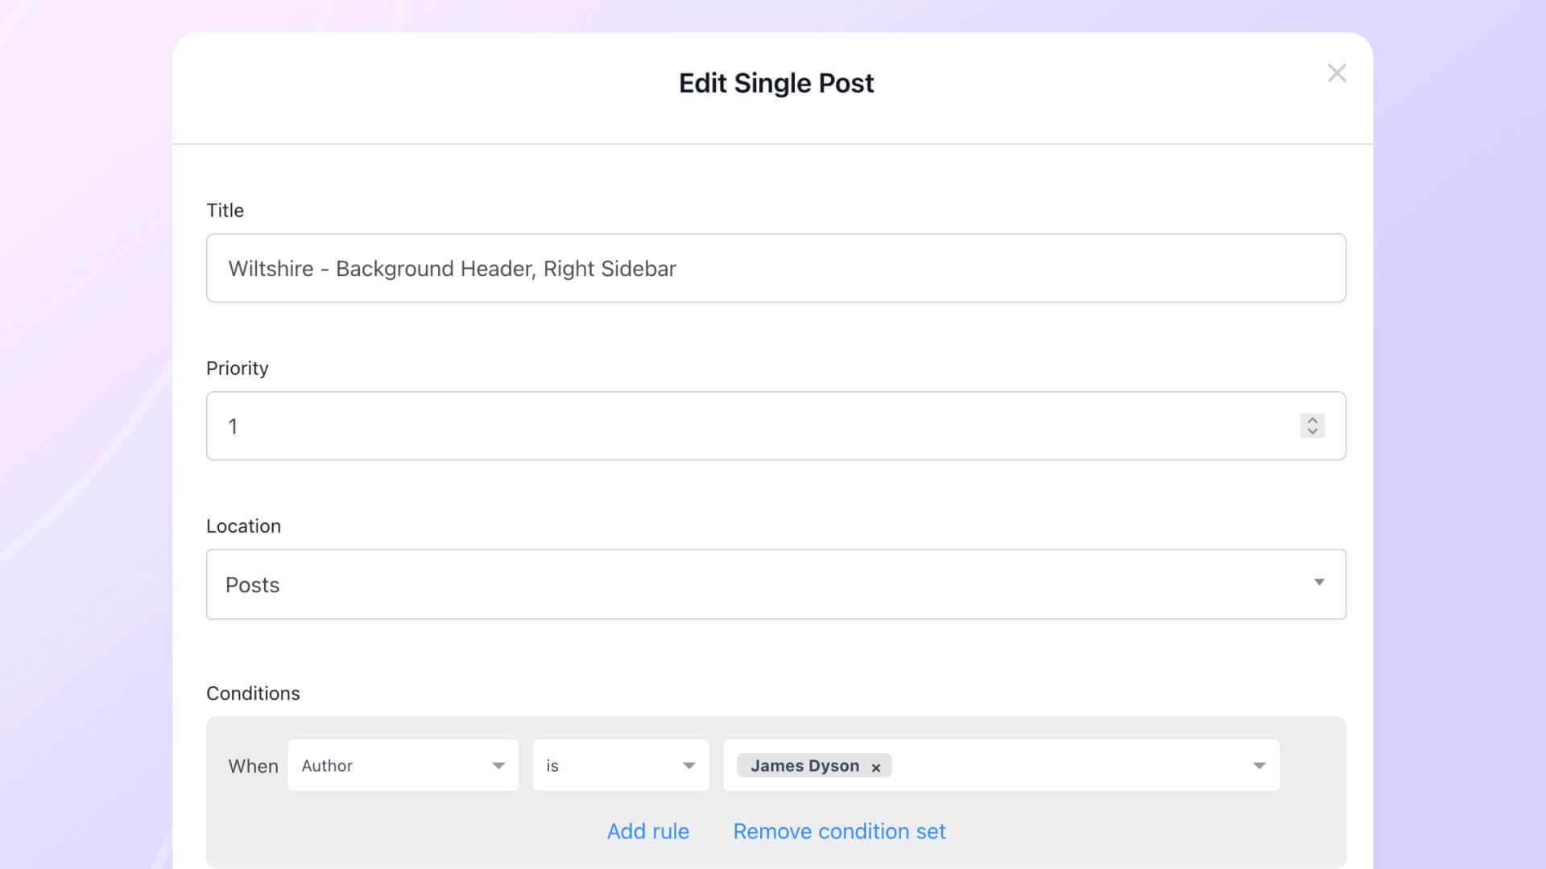The width and height of the screenshot is (1546, 869).
Task: Select the James Dyson tag label
Action: [804, 766]
